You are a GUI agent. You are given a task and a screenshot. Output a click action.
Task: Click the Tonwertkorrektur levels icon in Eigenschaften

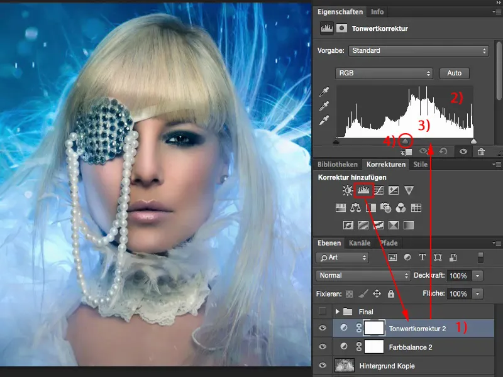click(x=327, y=28)
